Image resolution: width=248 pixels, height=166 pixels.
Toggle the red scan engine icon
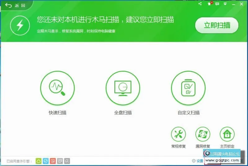point(53,161)
